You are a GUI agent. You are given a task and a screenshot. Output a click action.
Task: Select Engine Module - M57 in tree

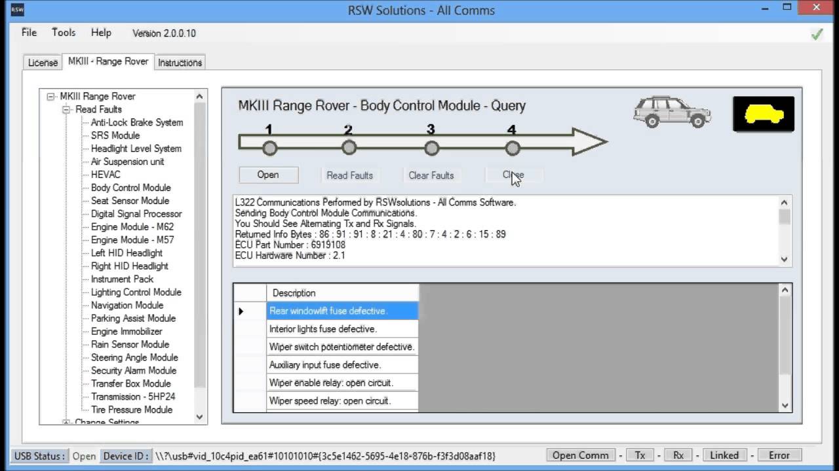pos(132,240)
